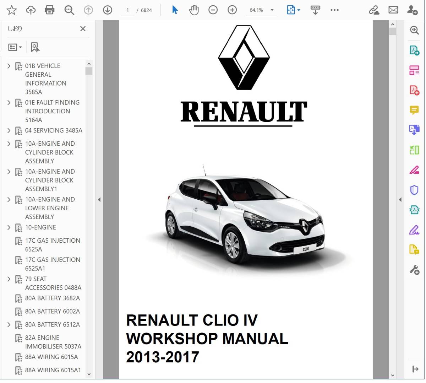The width and height of the screenshot is (426, 383).
Task: Open bookmark 01B VEHICLE GENERAL INFORMATION 3585A
Action: [45, 79]
